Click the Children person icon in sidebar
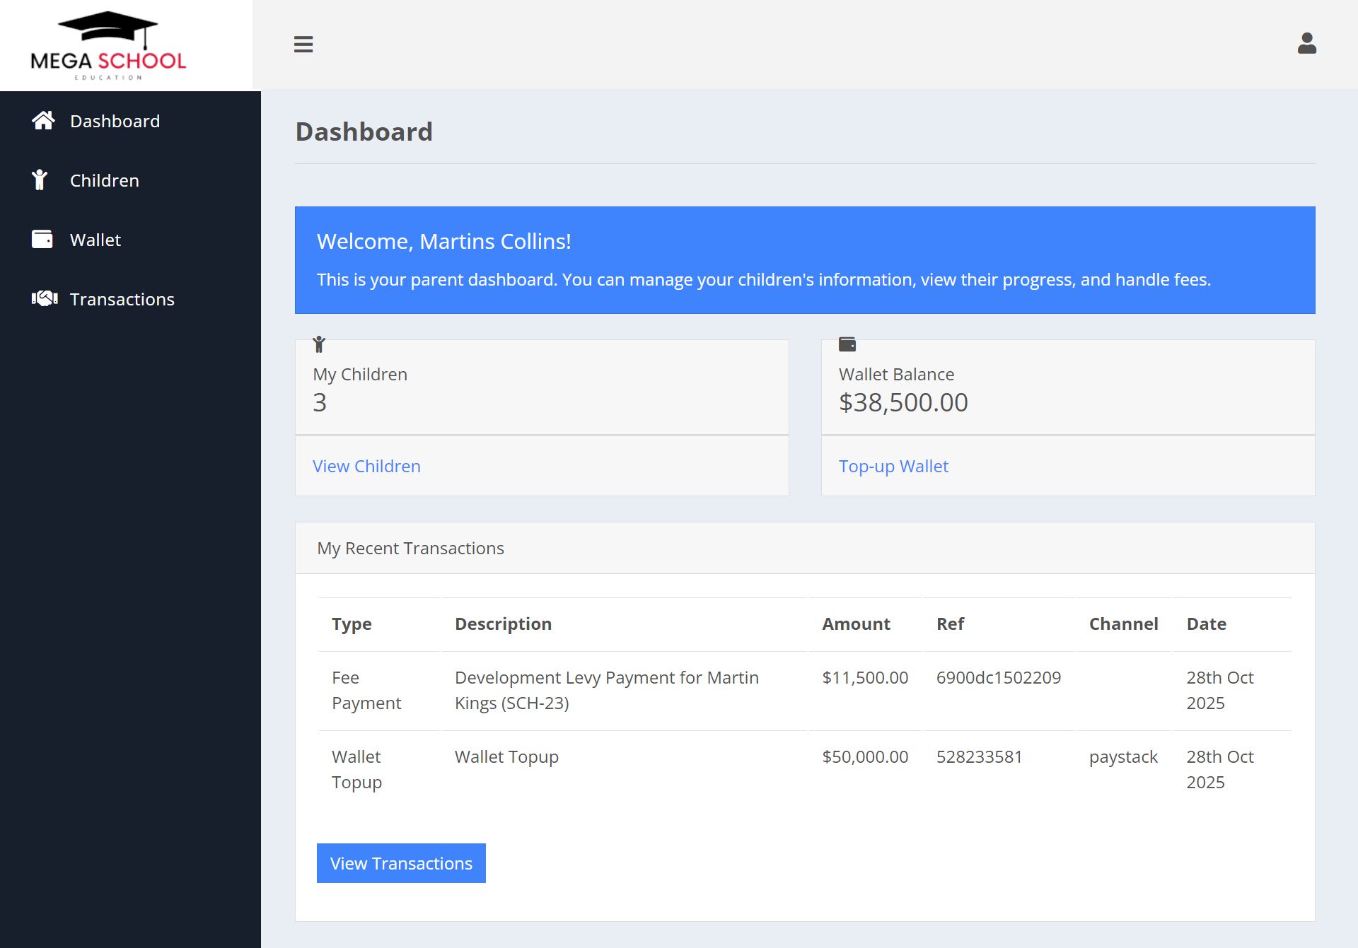 click(40, 180)
